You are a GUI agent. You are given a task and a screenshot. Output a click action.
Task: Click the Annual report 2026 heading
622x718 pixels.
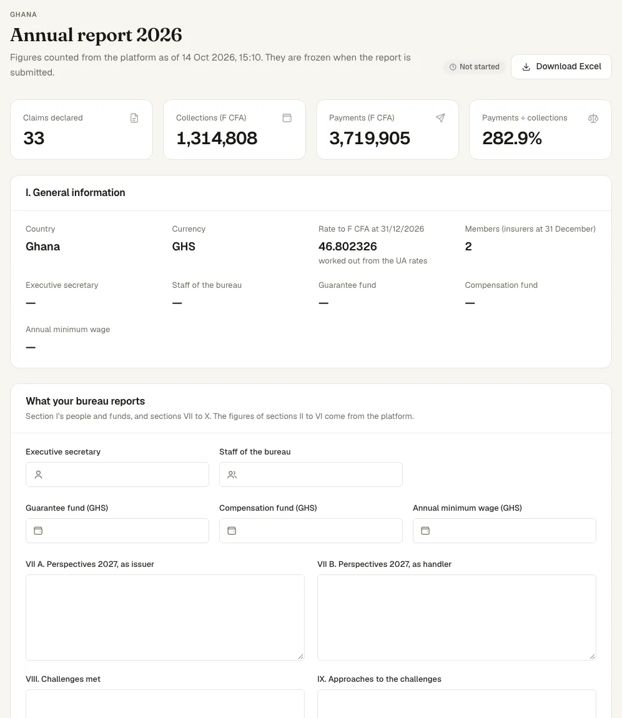96,35
